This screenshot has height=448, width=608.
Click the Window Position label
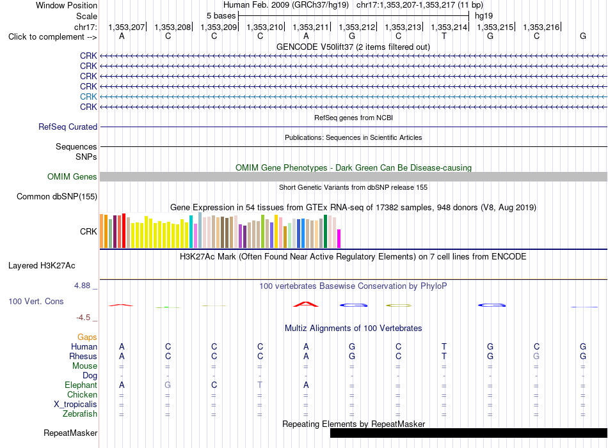point(67,5)
